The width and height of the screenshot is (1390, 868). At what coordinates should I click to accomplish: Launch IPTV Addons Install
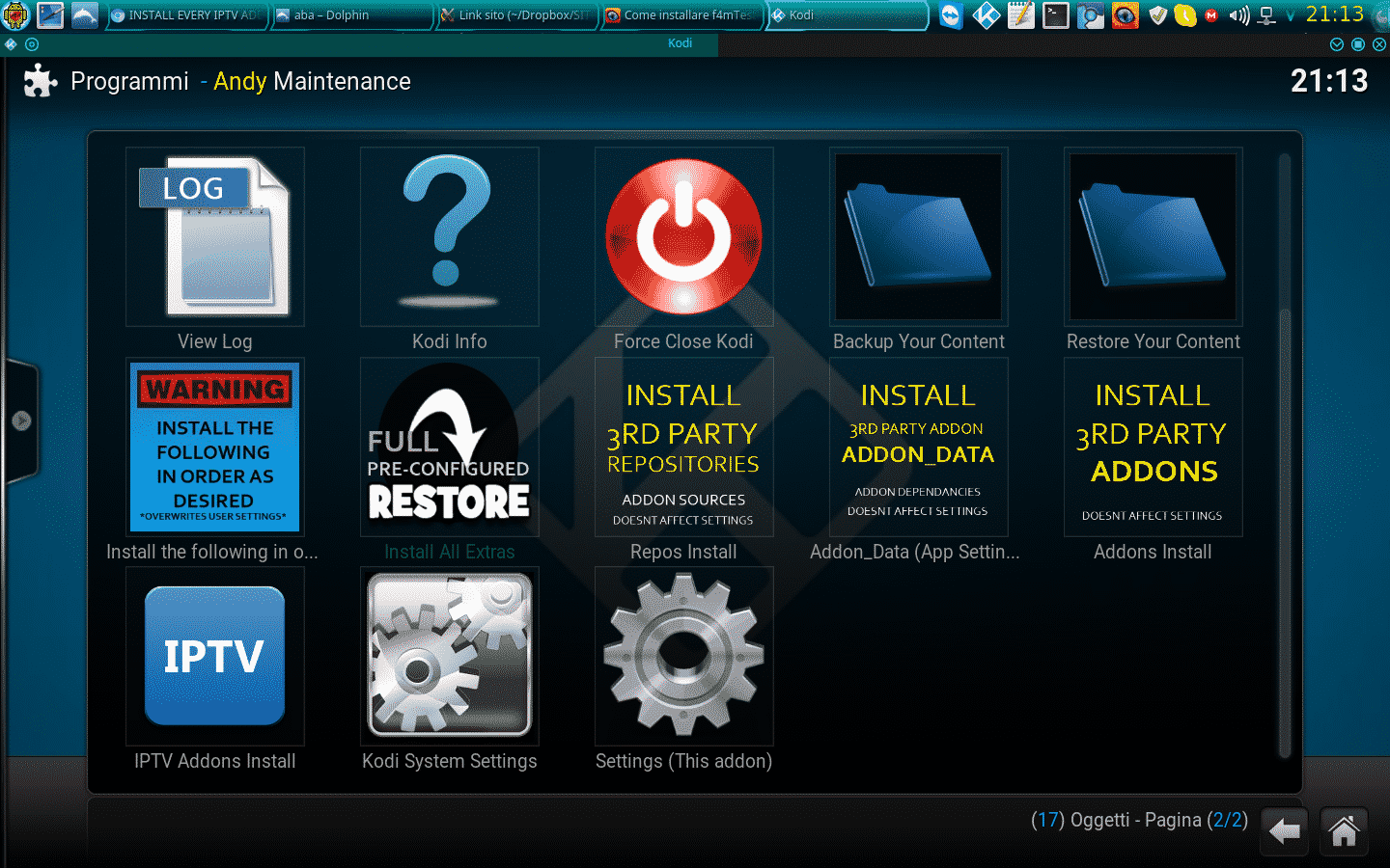pyautogui.click(x=215, y=657)
